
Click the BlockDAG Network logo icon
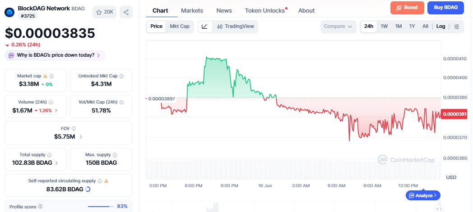(x=9, y=12)
